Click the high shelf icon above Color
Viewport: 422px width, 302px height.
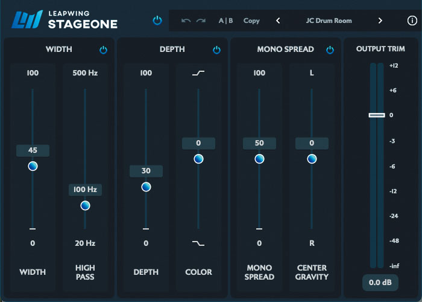(198, 73)
